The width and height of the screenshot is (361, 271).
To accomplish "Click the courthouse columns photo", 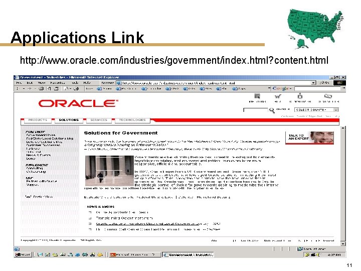I will (x=109, y=171).
